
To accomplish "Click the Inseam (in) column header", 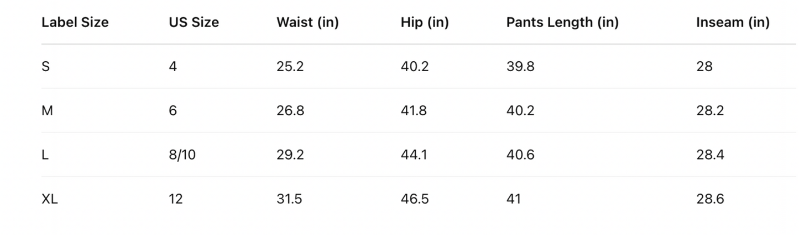I will [733, 23].
